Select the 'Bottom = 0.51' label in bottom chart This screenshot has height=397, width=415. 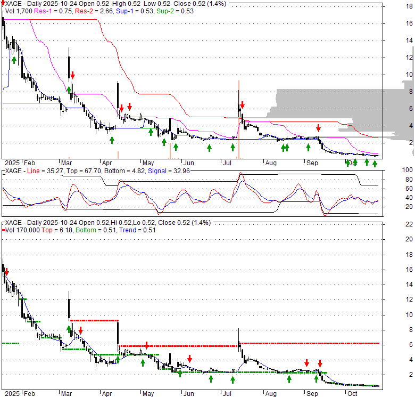pos(96,230)
